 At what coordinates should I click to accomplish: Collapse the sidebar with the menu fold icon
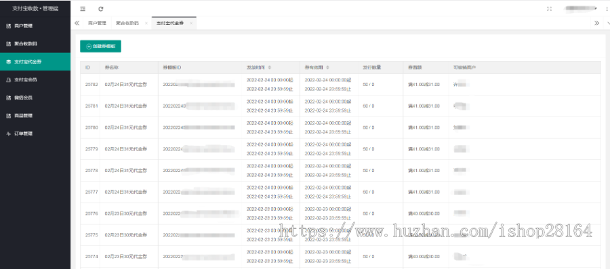pyautogui.click(x=83, y=9)
